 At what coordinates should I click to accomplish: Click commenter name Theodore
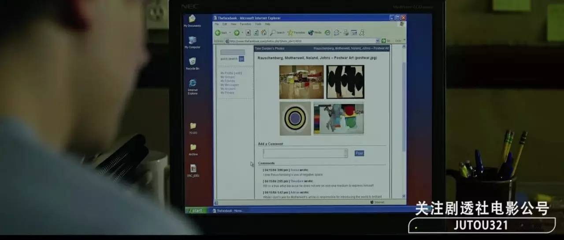point(297,181)
